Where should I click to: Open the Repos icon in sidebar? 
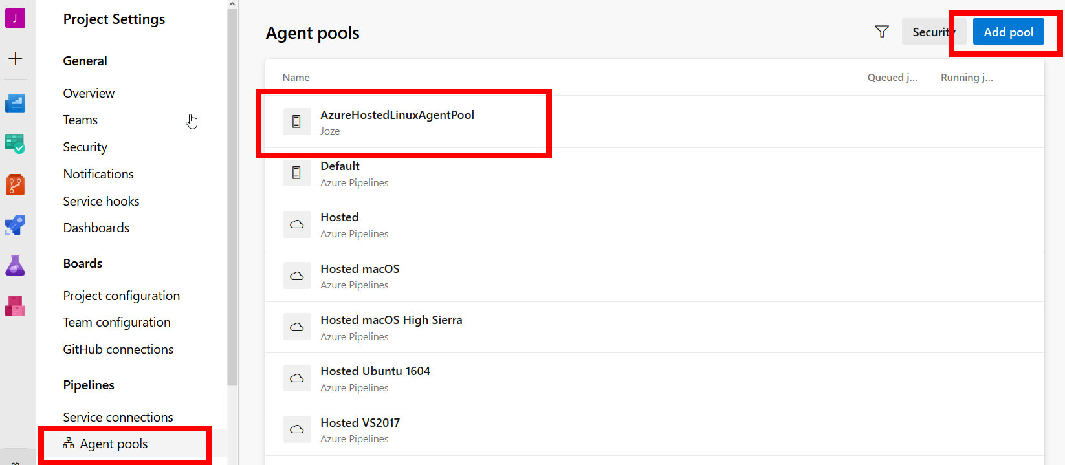tap(15, 184)
